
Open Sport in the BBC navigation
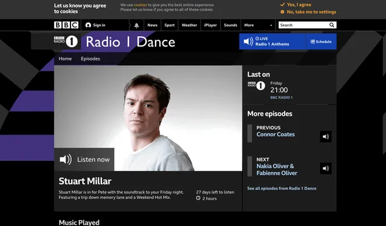pyautogui.click(x=169, y=25)
